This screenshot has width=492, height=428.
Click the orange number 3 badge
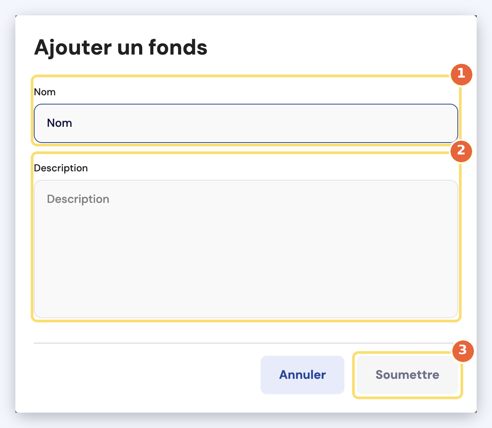click(462, 350)
